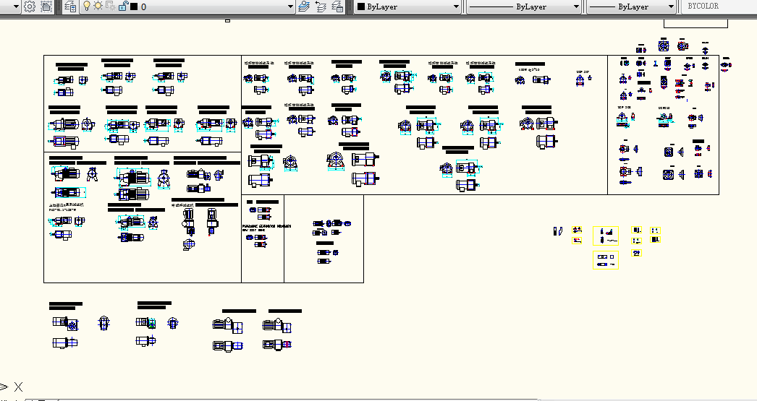Toggle viewport freeze icon for layer 0
This screenshot has height=401, width=757.
point(111,7)
